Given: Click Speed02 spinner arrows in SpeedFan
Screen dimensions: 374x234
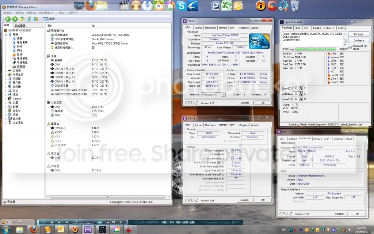Looking at the screenshot, I should [x=301, y=94].
